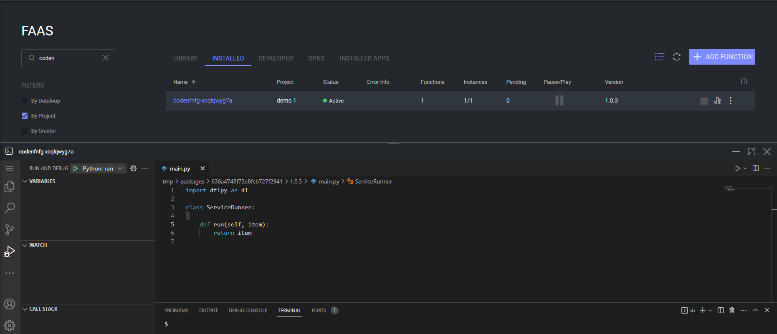This screenshot has width=777, height=334.
Task: Open the DPKS tab
Action: pos(316,58)
